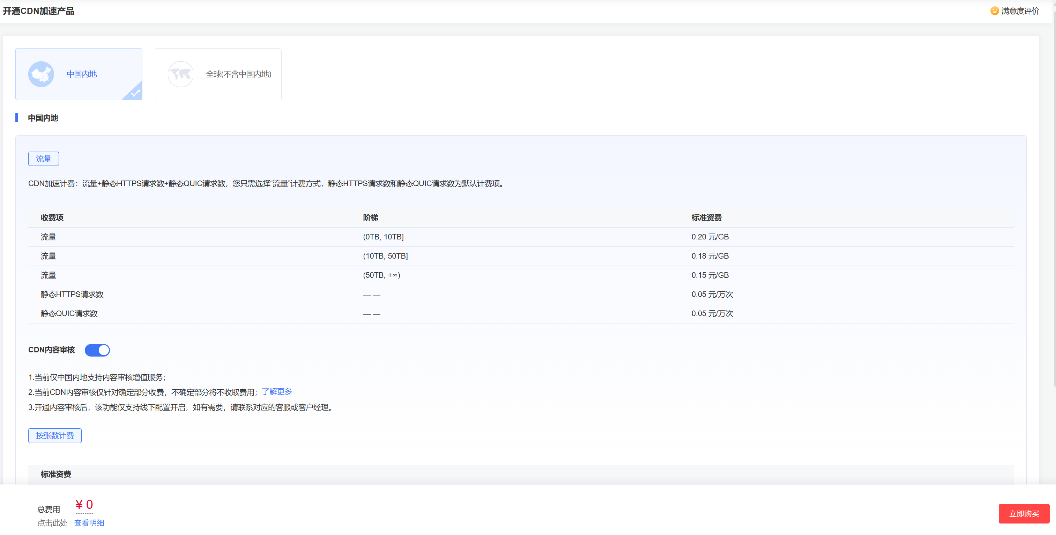Screen dimensions: 1056x535
Task: Select the 中国内地 region card
Action: [79, 74]
